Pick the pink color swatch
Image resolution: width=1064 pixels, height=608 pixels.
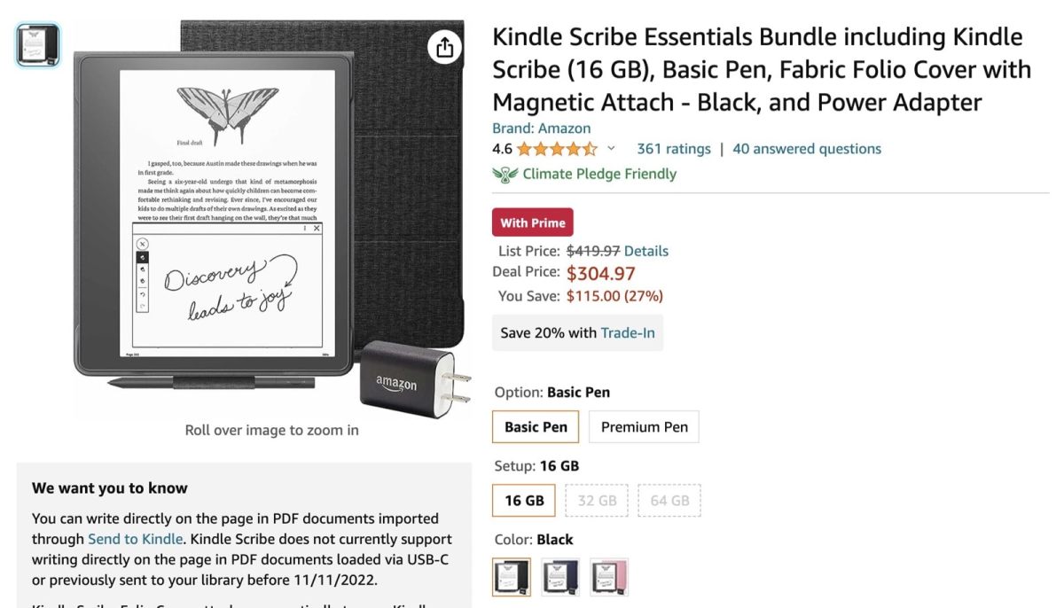(609, 577)
